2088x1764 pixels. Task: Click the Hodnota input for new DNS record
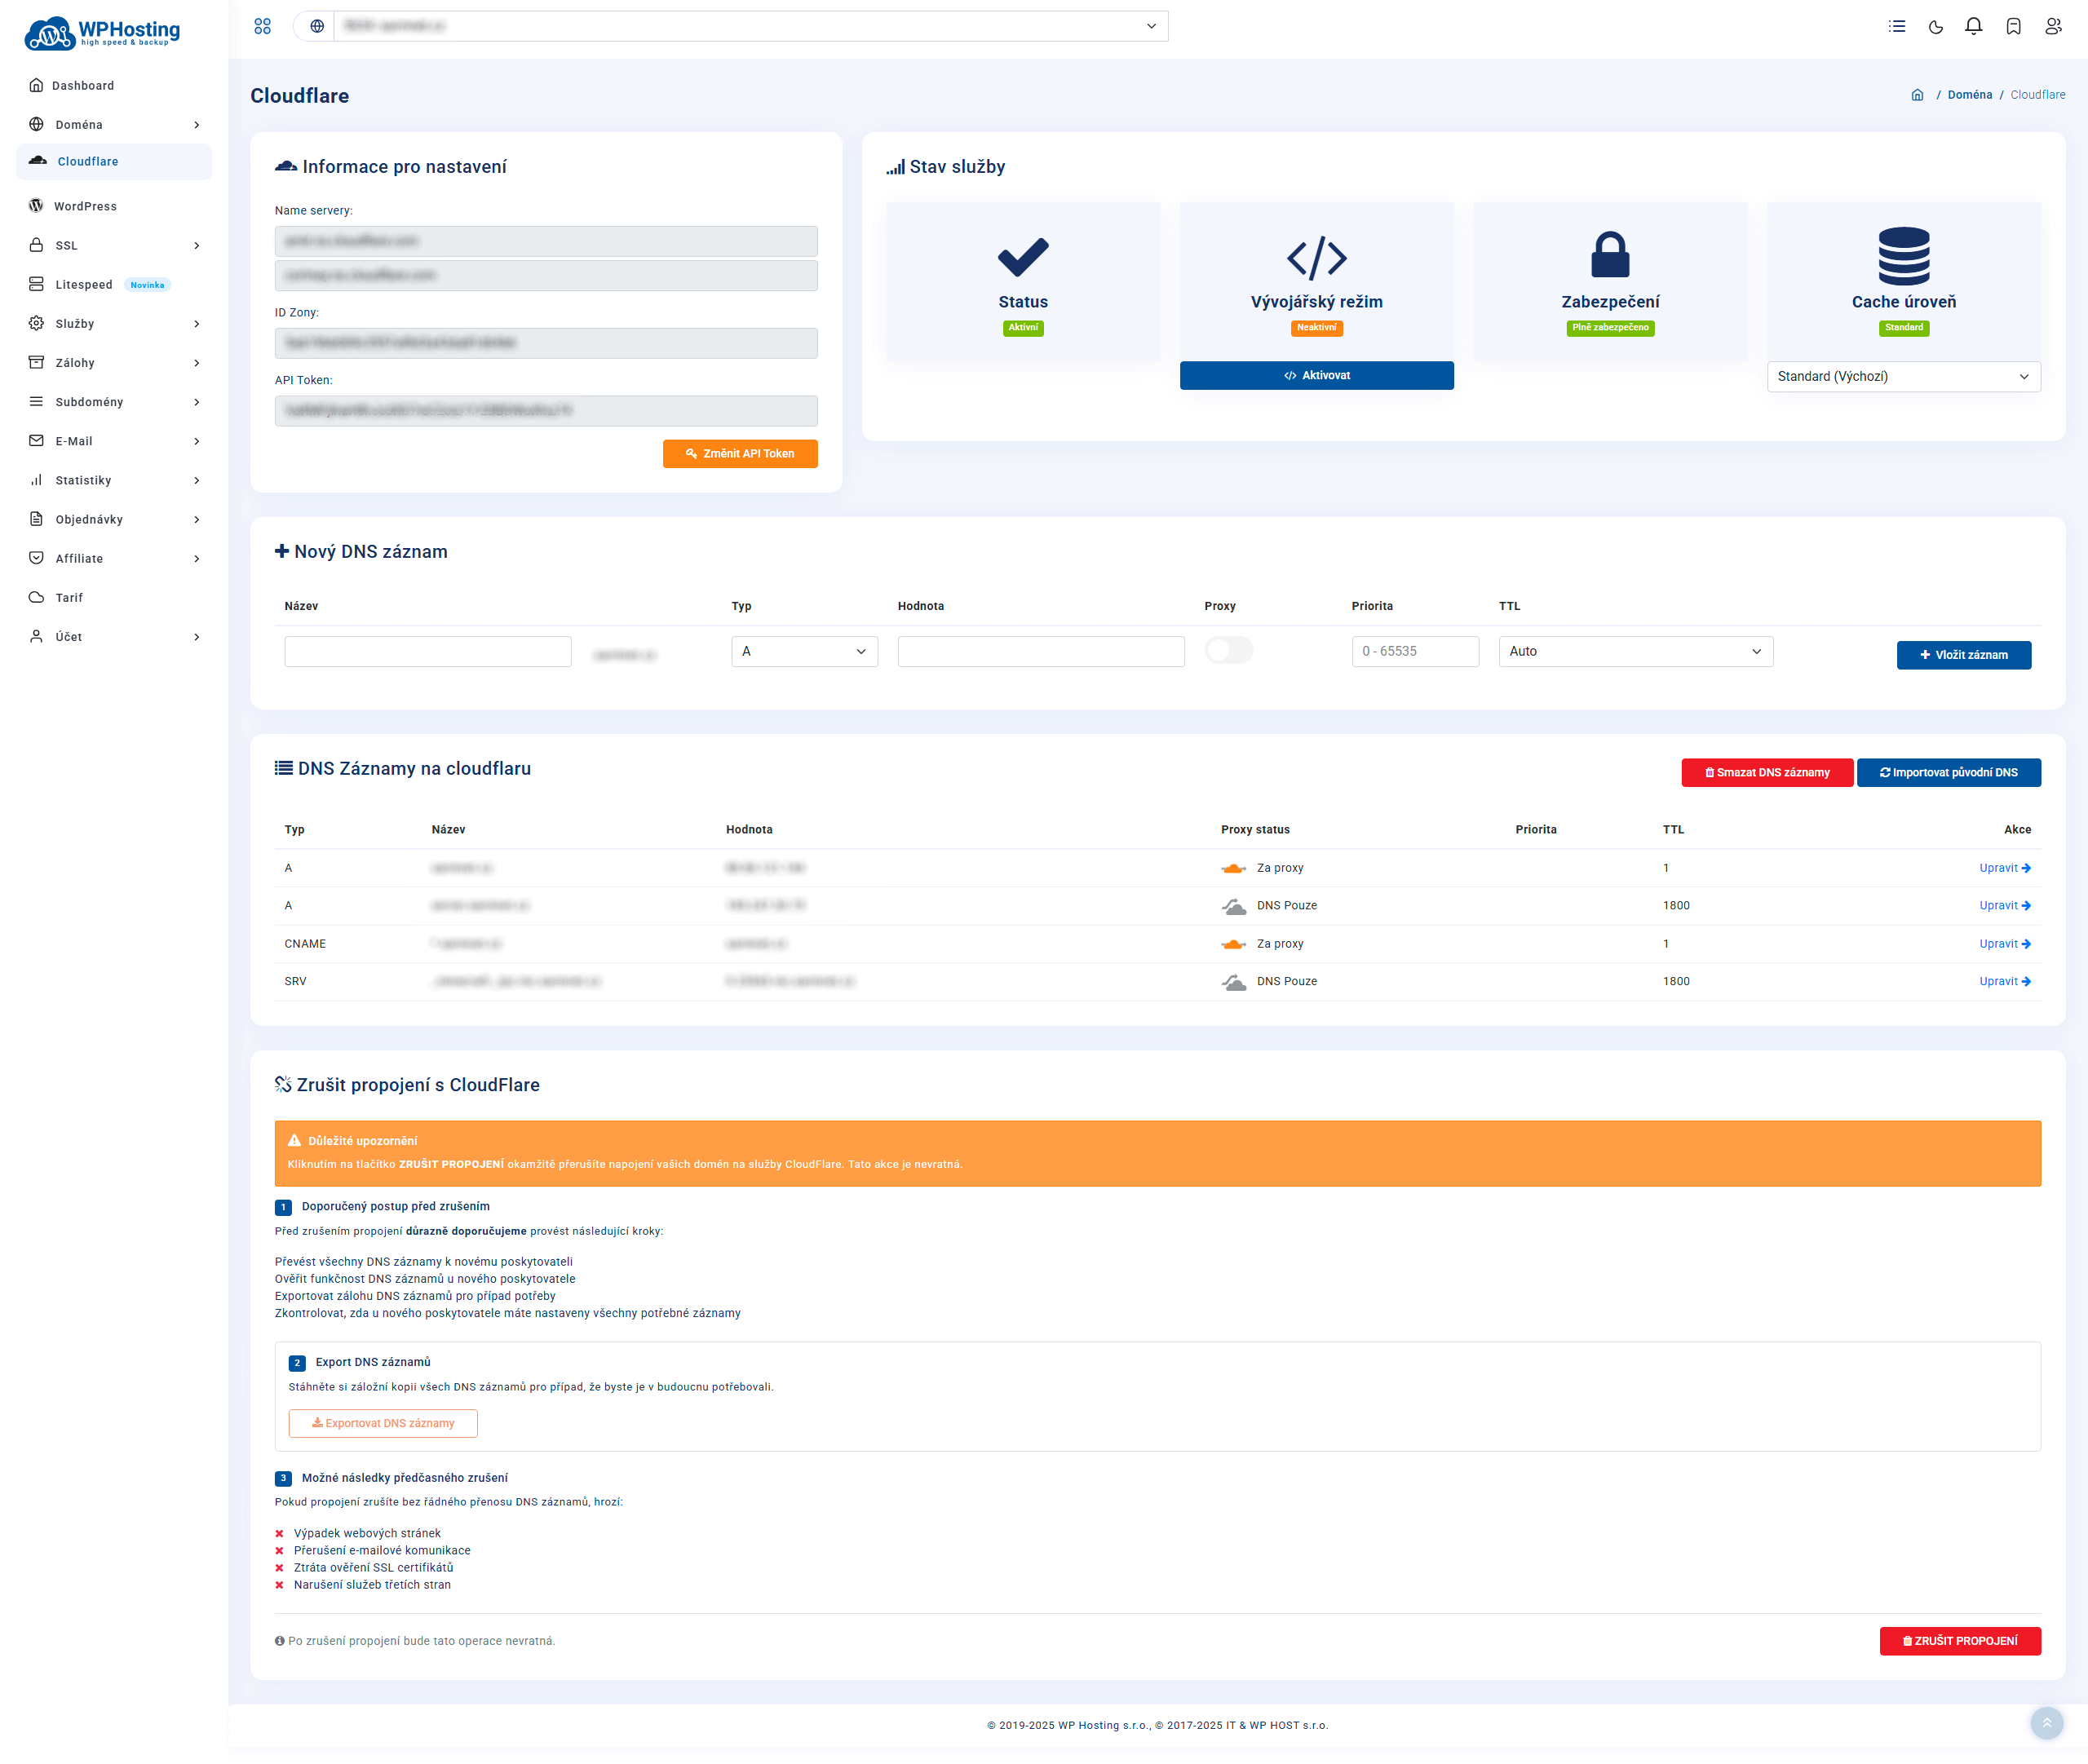click(1040, 652)
